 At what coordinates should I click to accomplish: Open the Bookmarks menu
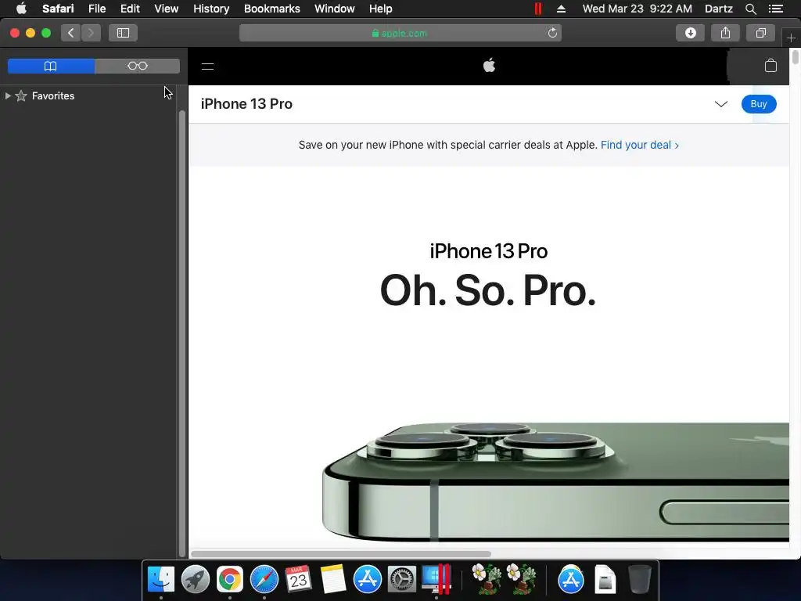(x=271, y=9)
